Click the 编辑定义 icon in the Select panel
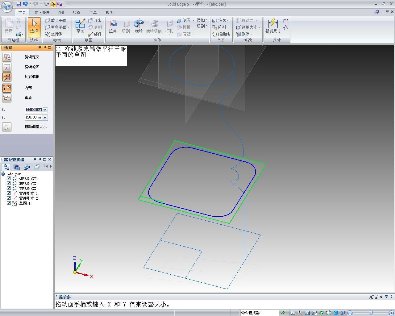The height and width of the screenshot is (316, 395). pos(7,57)
